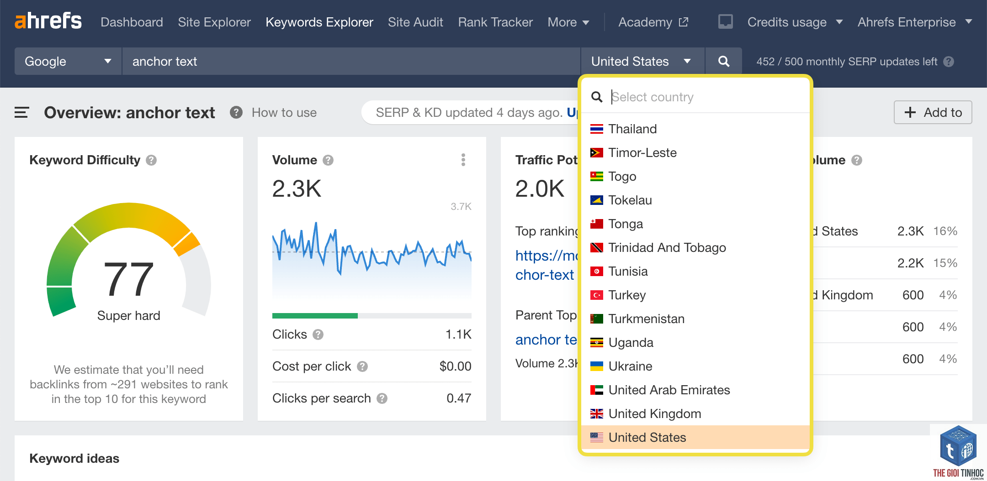Click the Thailand flag icon
This screenshot has width=987, height=481.
point(596,129)
